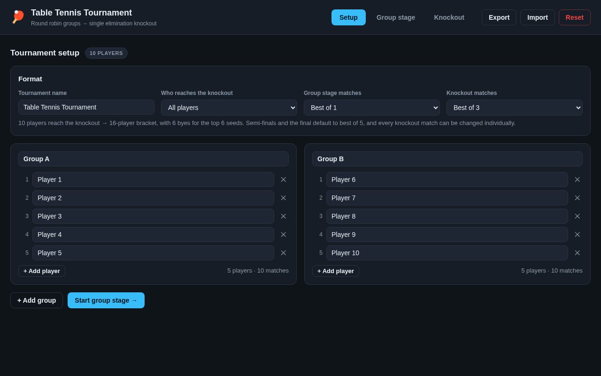Select the Player 4 name field
The image size is (601, 376).
[x=153, y=235]
